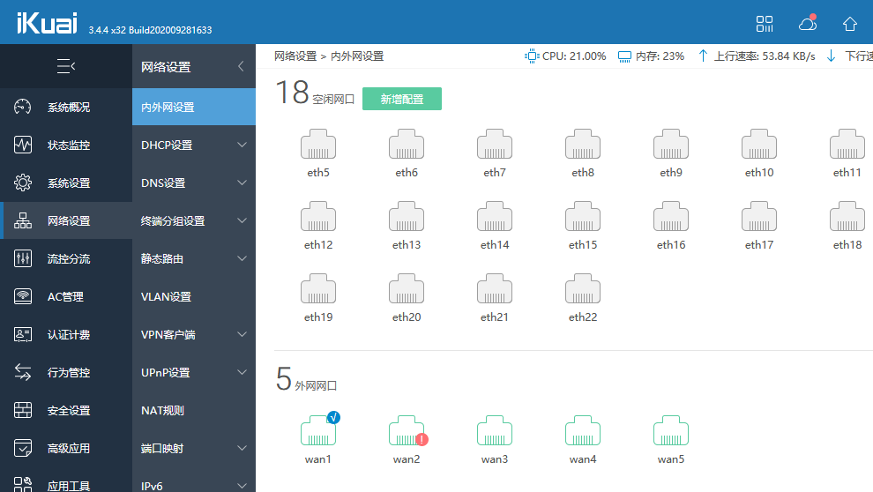Click 网络设置 in the breadcrumb
Viewport: 873px width, 492px height.
point(295,56)
